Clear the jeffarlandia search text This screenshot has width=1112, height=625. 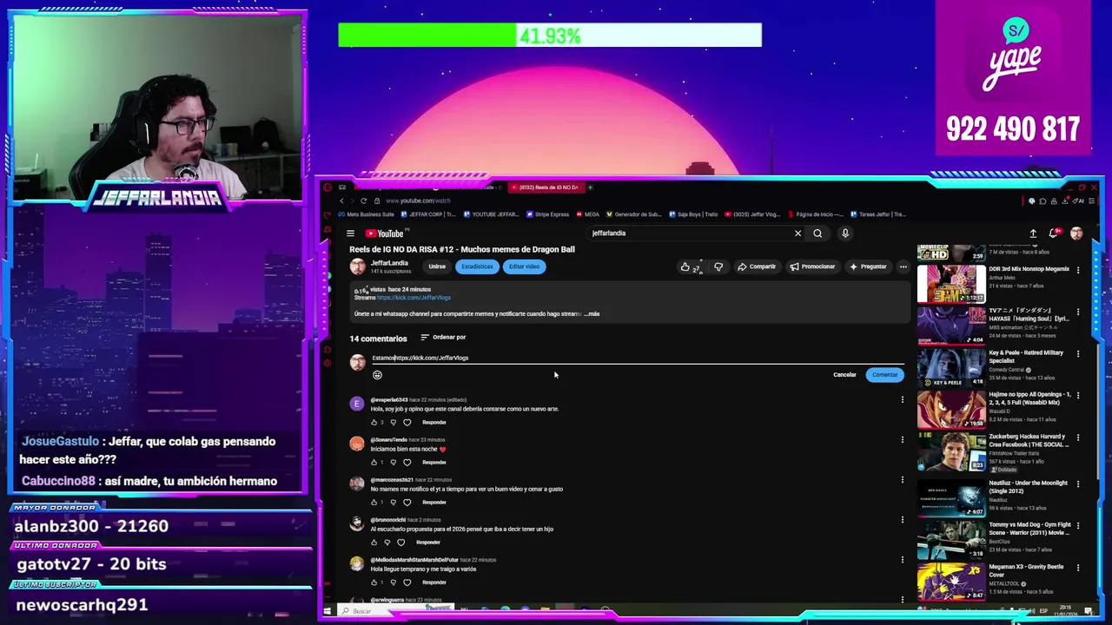click(798, 234)
